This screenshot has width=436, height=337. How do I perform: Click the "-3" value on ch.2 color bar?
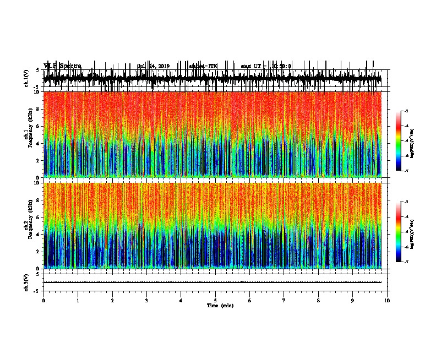[x=406, y=202]
